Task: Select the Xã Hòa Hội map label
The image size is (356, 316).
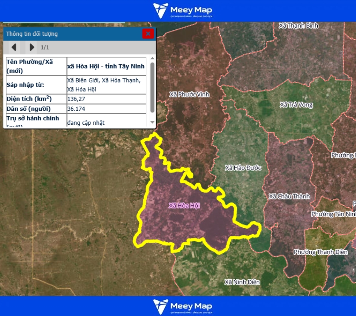Action: coord(184,206)
